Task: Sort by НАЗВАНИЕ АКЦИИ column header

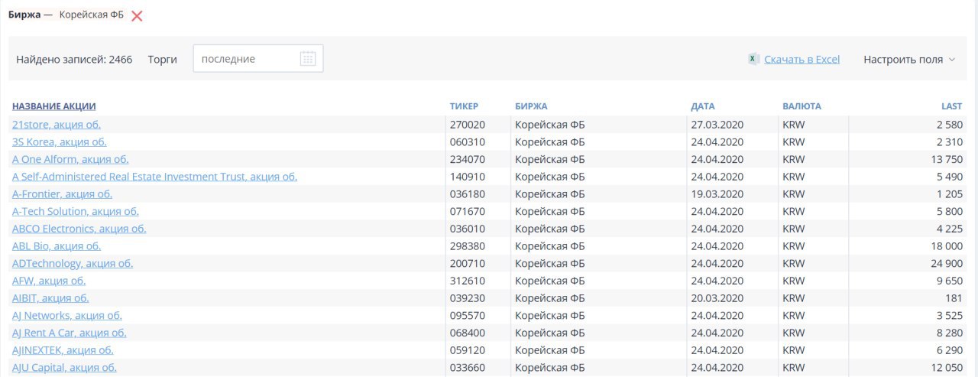Action: coord(54,106)
